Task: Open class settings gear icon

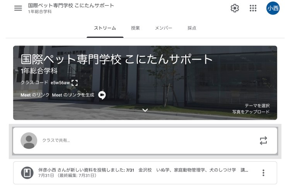Action: click(235, 8)
